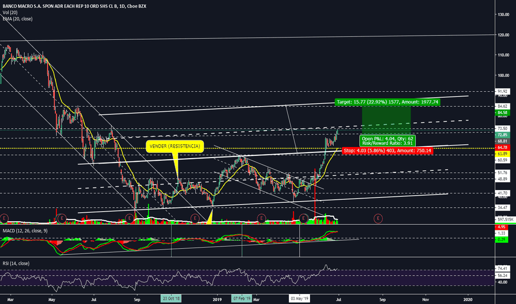The width and height of the screenshot is (516, 304).
Task: Click the 84.58 green price tag
Action: [502, 113]
